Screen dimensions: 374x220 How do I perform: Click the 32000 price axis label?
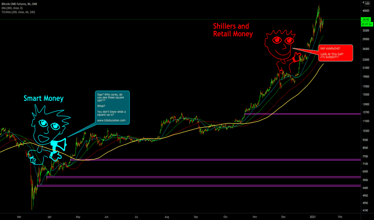point(366,30)
